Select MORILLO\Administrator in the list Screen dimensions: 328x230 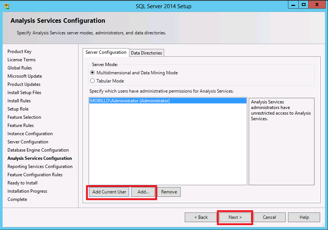click(168, 101)
